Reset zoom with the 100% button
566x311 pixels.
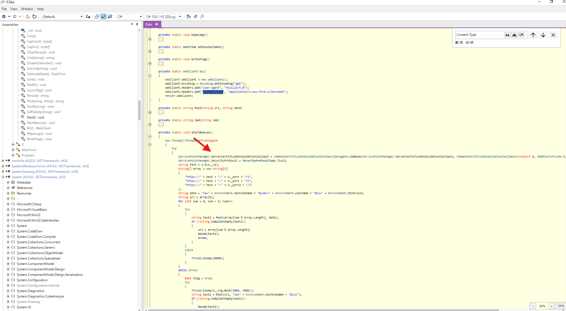click(561, 306)
